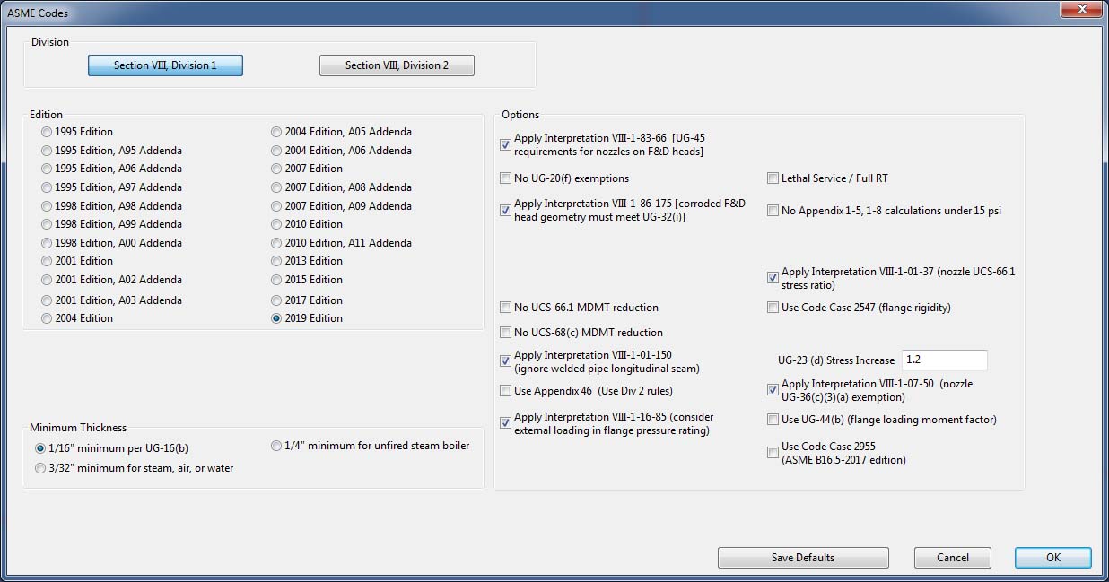1109x582 pixels.
Task: Select 1998 Edition, A99 Addenda
Action: click(x=47, y=224)
